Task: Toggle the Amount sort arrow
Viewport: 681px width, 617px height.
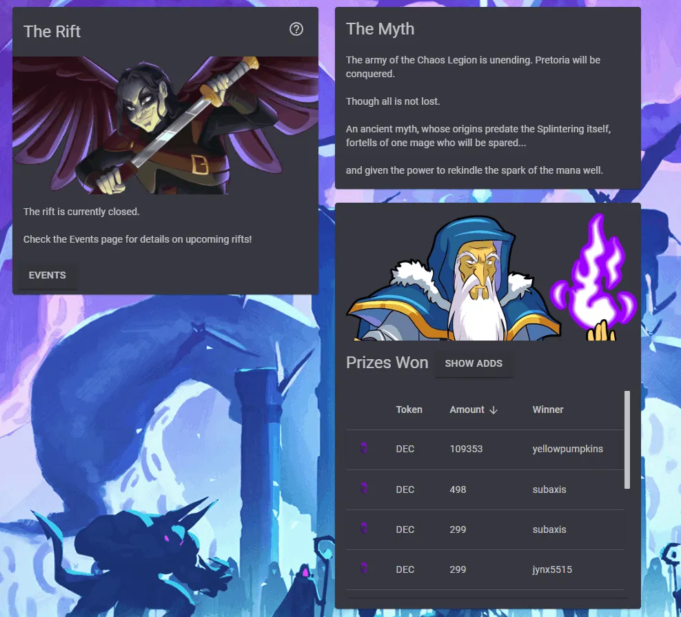Action: coord(494,409)
